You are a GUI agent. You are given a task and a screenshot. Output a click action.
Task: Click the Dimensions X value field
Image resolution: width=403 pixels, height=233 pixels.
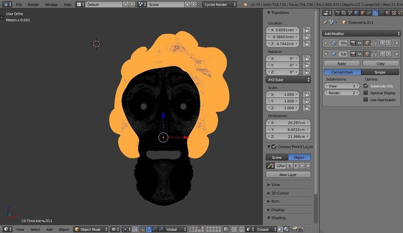coord(288,123)
